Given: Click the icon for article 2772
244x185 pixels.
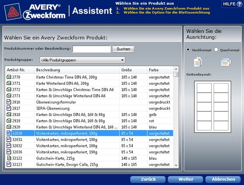Looking at the screenshot, I should coord(9,90).
